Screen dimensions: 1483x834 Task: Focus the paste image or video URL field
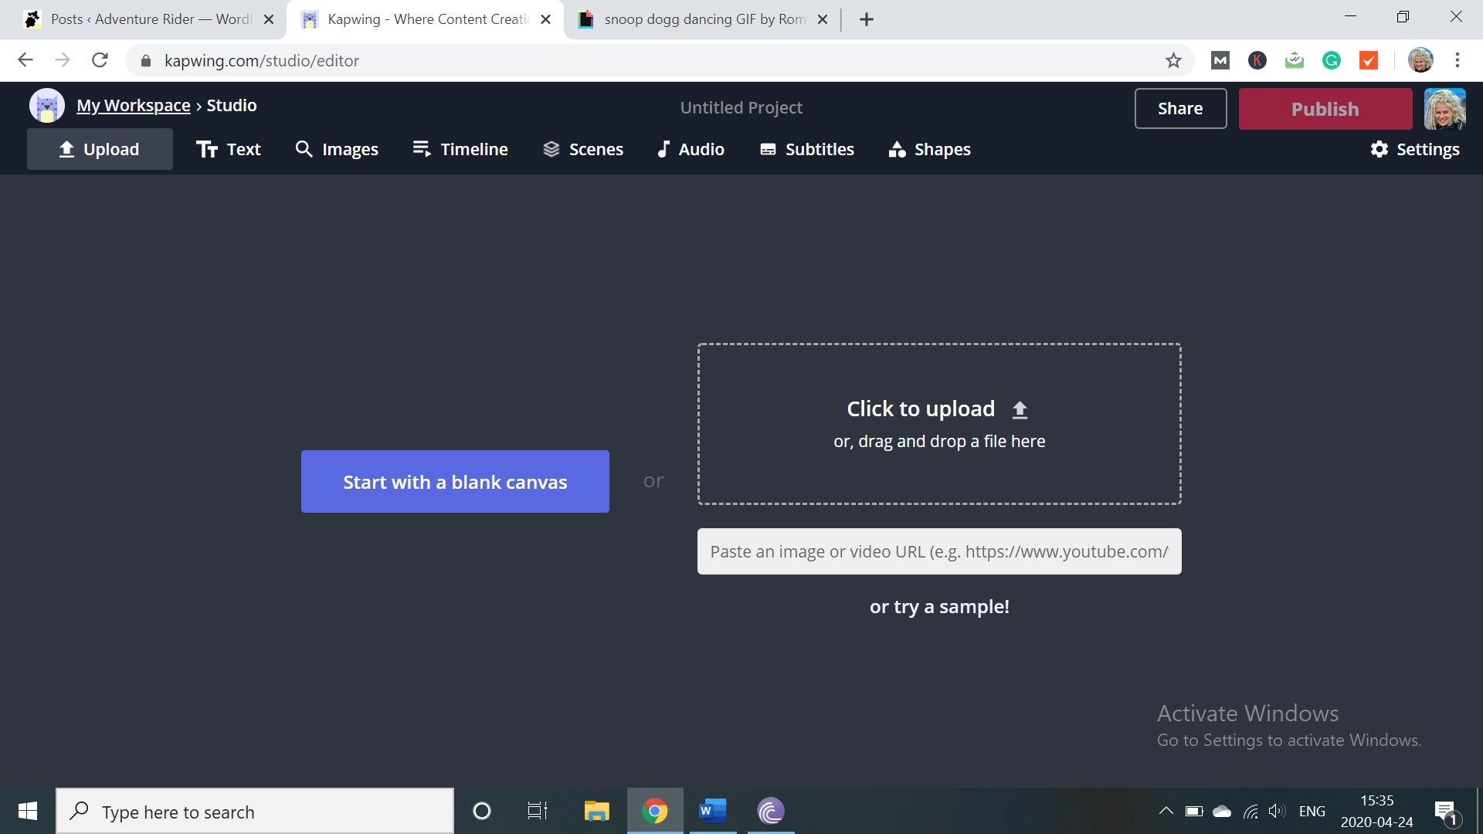[x=938, y=551]
